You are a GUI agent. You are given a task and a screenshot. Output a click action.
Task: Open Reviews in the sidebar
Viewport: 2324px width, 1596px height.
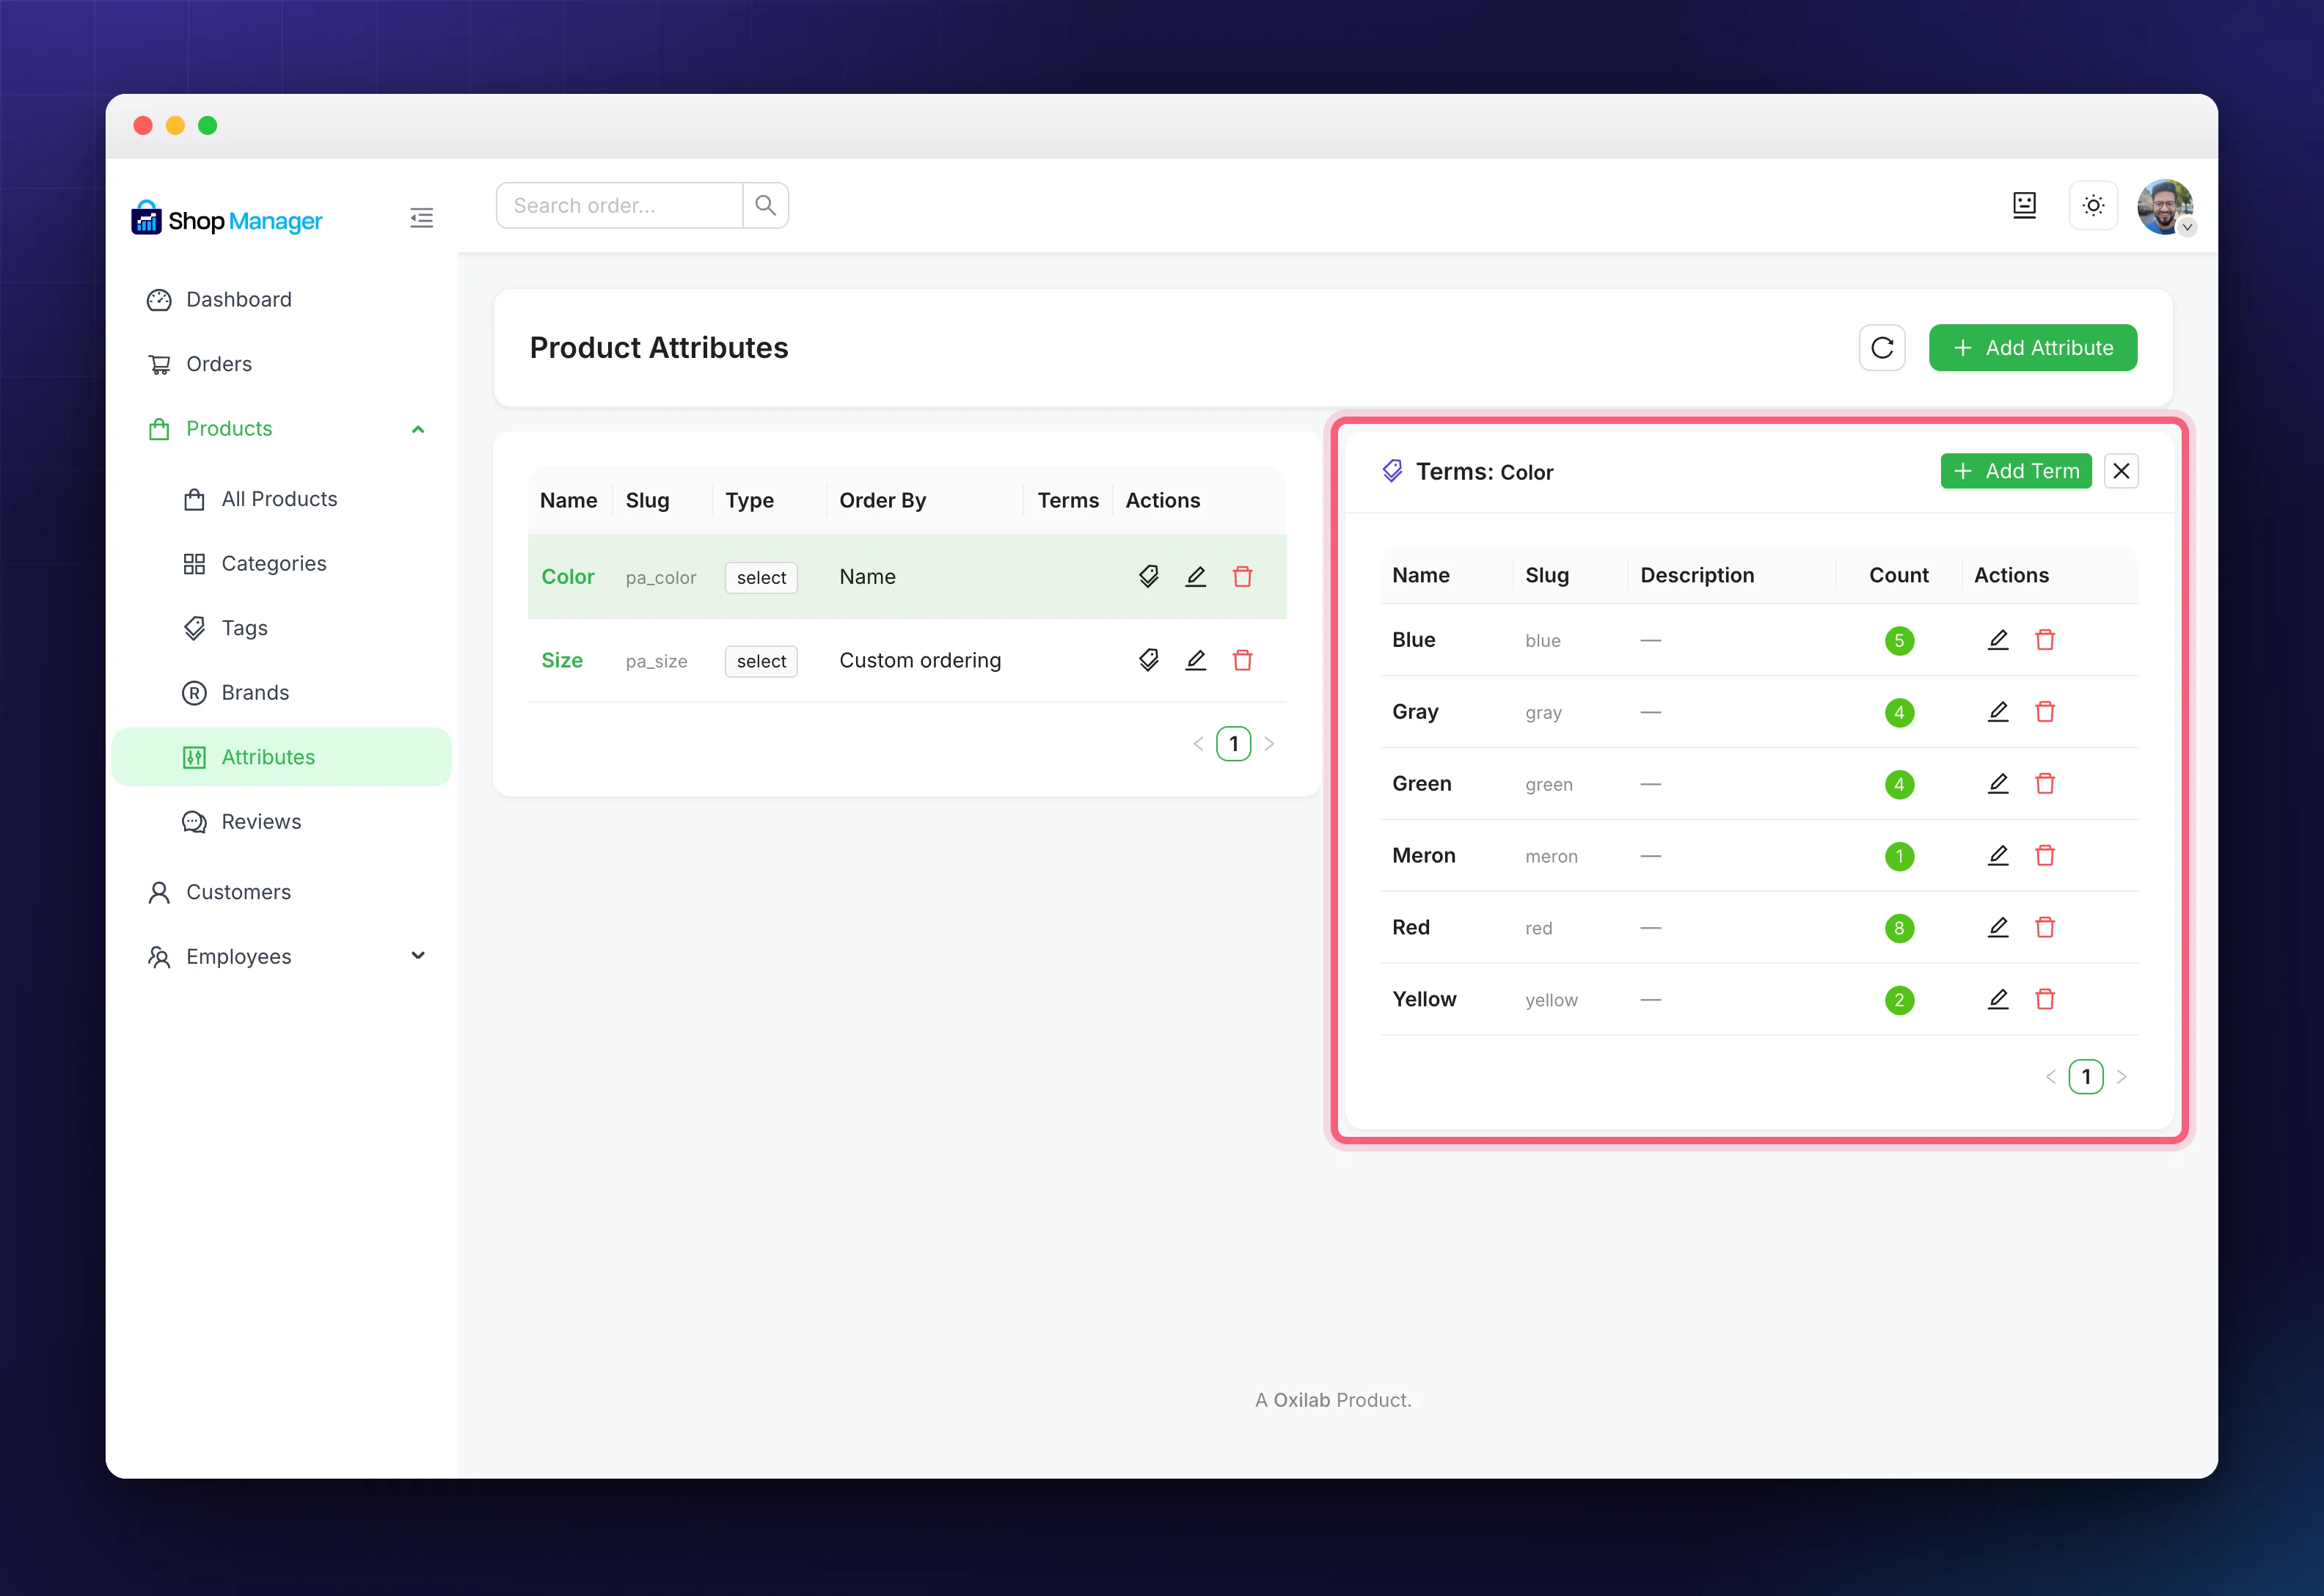coord(281,822)
